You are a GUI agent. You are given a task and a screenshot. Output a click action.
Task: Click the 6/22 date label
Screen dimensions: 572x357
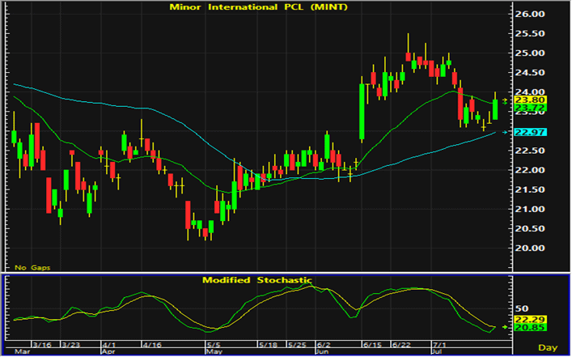[400, 345]
